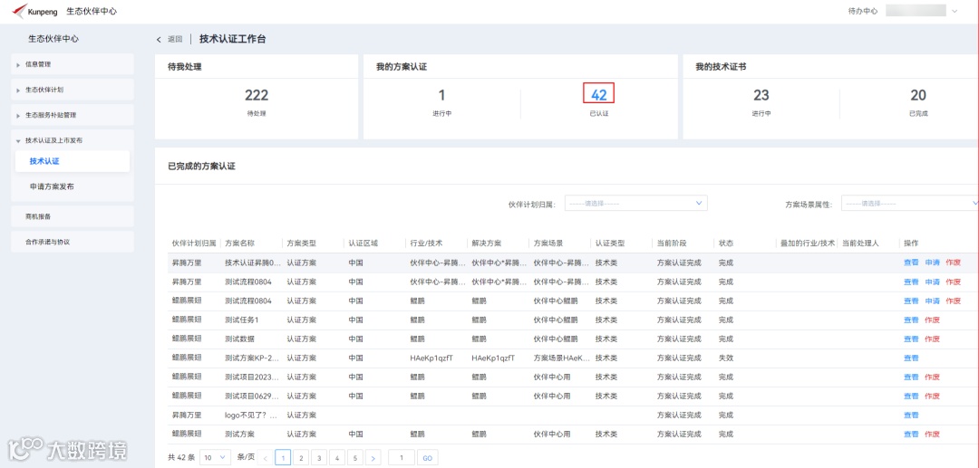
Task: Open the 方案场景属性 filter dropdown
Action: pyautogui.click(x=910, y=203)
